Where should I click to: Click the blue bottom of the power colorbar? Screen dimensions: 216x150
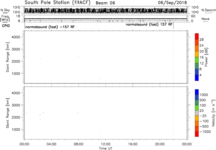click(x=197, y=78)
